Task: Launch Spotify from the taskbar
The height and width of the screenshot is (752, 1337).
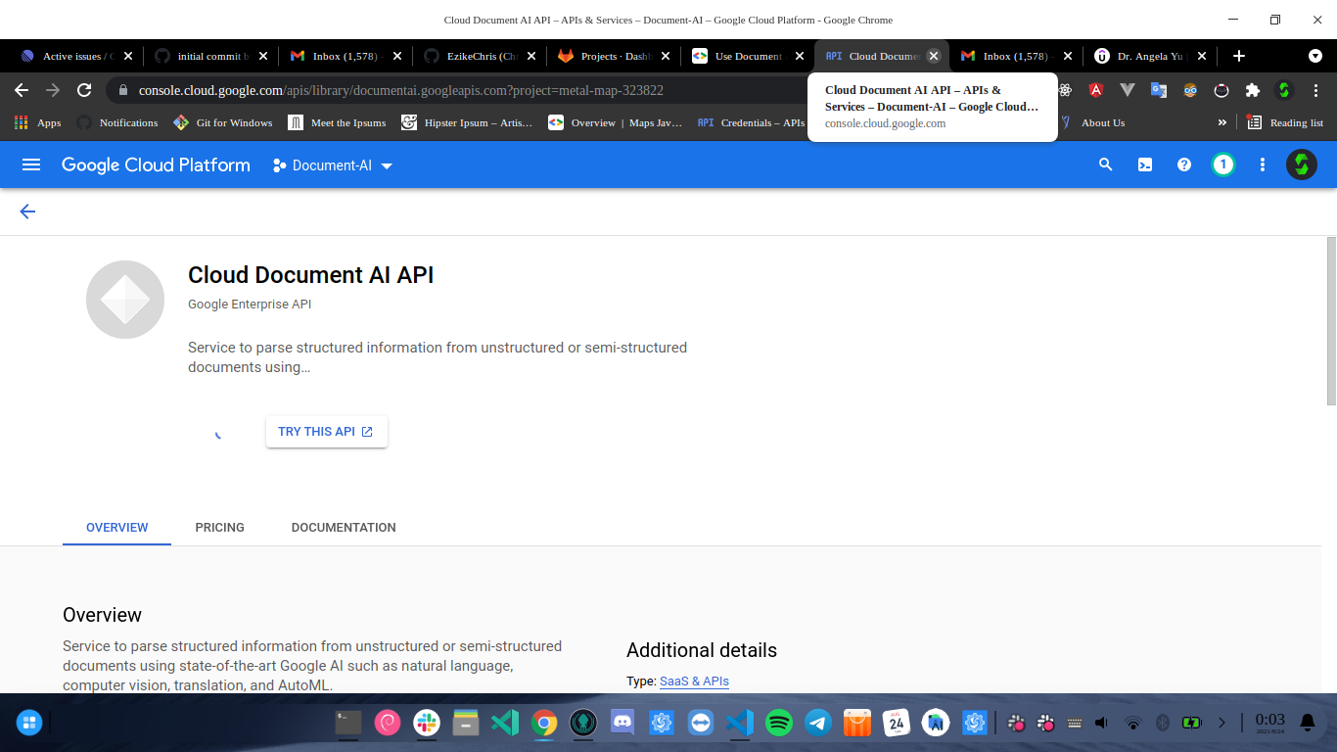Action: pyautogui.click(x=779, y=724)
